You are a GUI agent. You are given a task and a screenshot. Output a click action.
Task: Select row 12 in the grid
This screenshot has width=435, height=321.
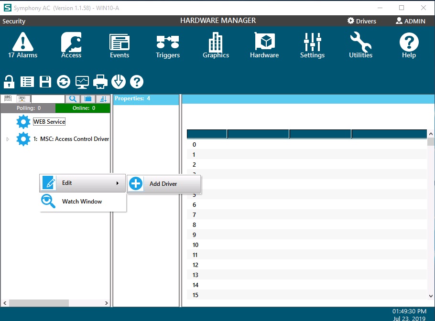pyautogui.click(x=307, y=265)
